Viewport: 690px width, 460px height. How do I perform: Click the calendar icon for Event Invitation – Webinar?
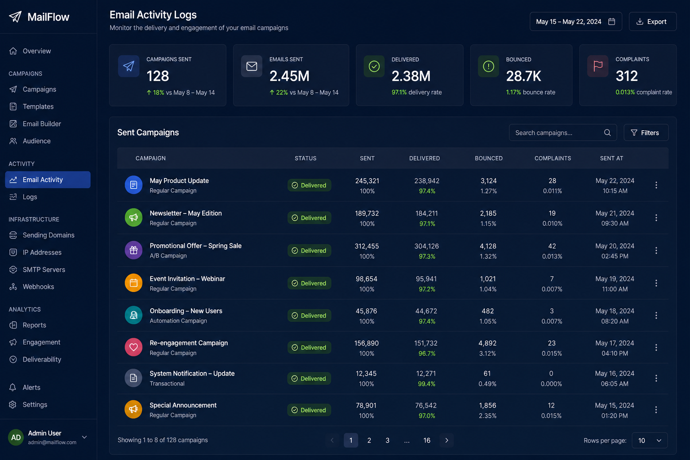133,283
